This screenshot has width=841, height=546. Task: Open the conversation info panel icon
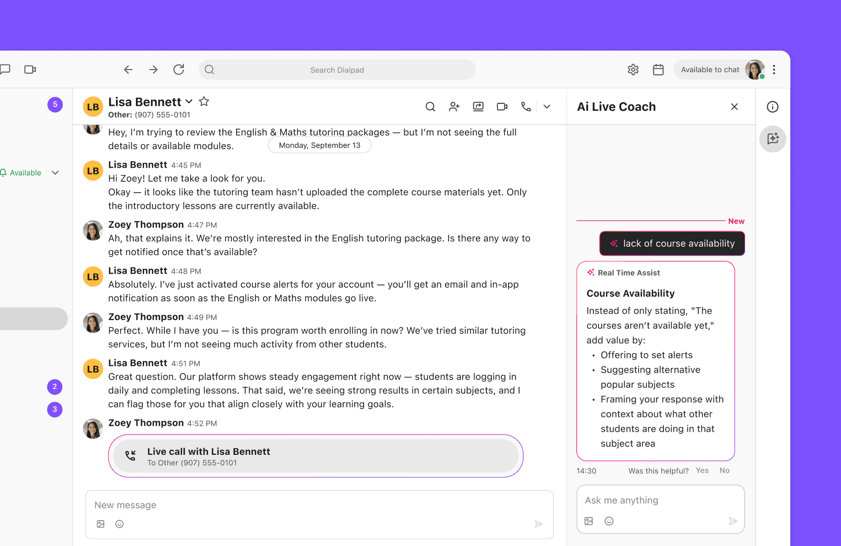(x=772, y=107)
